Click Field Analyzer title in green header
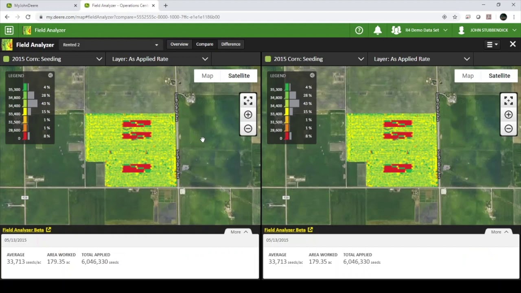The width and height of the screenshot is (521, 293). coord(50,30)
